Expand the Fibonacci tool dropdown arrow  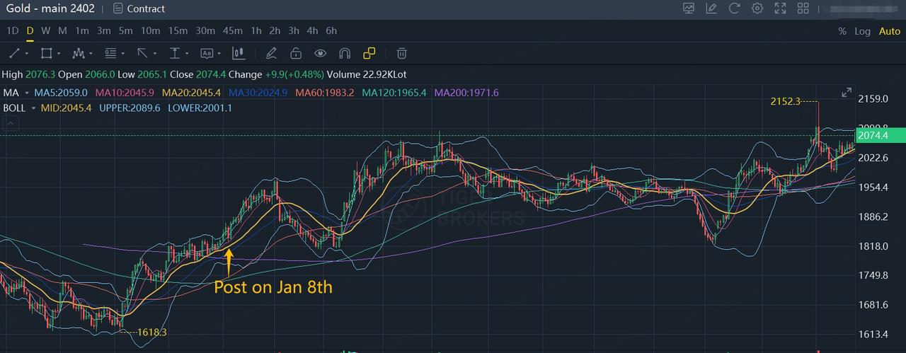(122, 53)
